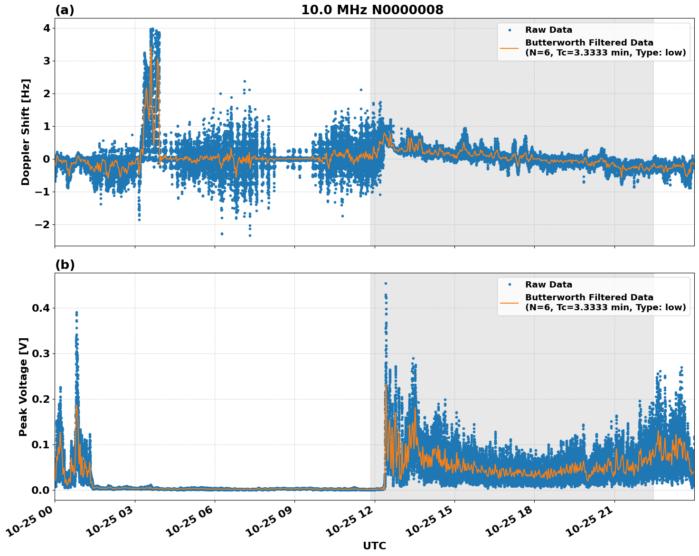This screenshot has height=556, width=699.
Task: Click the subplot label (a)
Action: pyautogui.click(x=65, y=8)
